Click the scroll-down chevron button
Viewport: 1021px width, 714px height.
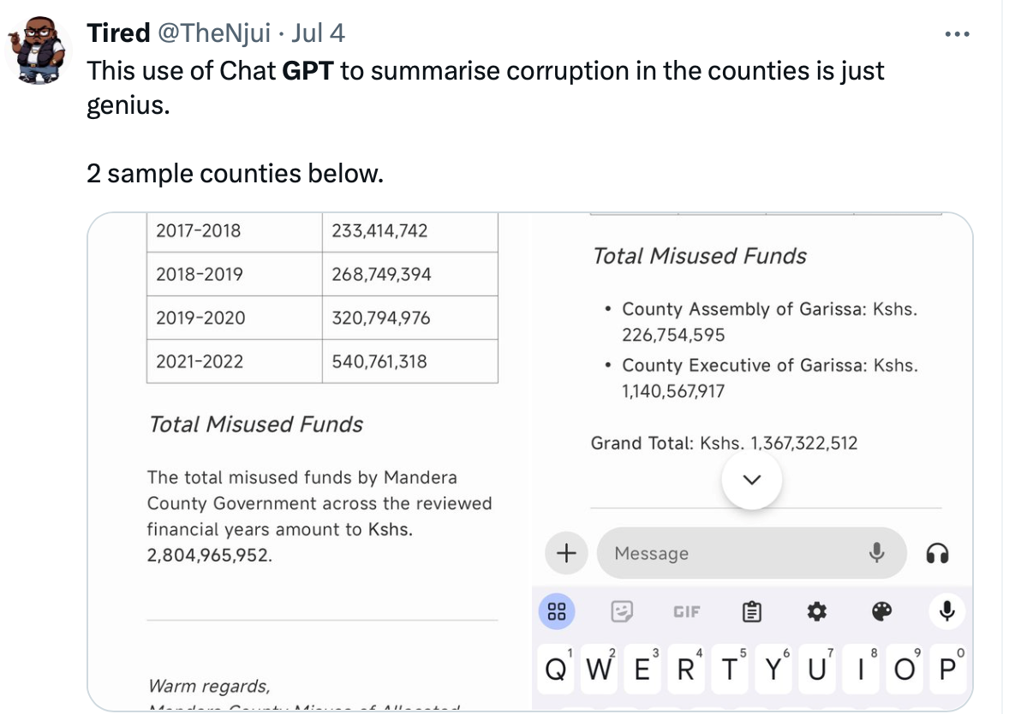tap(751, 479)
